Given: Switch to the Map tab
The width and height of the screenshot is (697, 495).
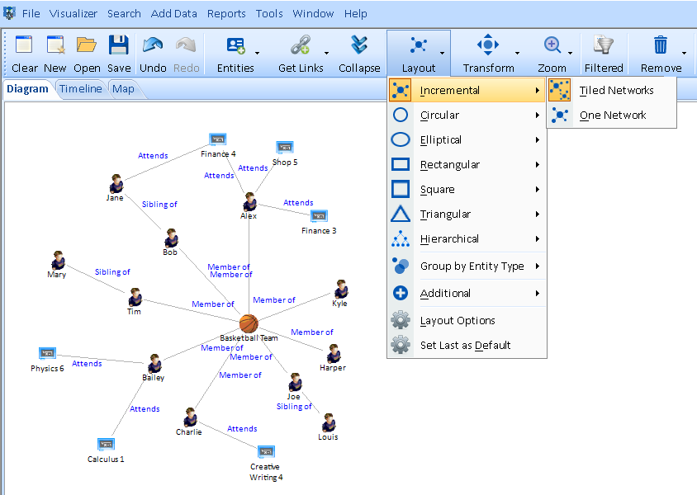Looking at the screenshot, I should click(123, 89).
